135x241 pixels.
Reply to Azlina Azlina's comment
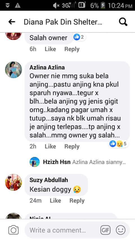(72, 146)
